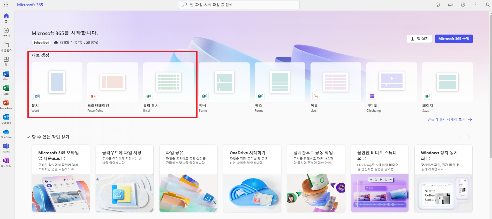Launch PowerPoint from the sidebar
This screenshot has height=219, width=492.
pos(6,105)
